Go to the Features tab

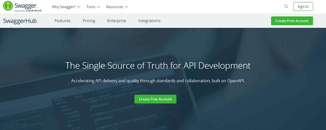[x=62, y=21]
